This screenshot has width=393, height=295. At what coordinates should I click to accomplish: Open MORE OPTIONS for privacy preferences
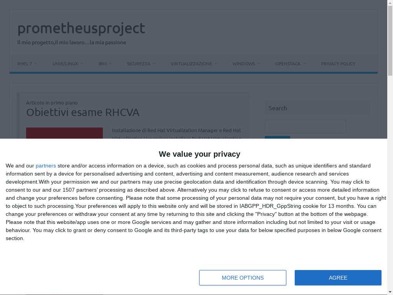pyautogui.click(x=243, y=278)
